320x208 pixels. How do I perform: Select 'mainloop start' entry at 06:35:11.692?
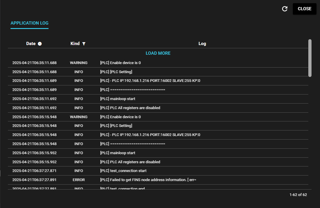(x=117, y=99)
